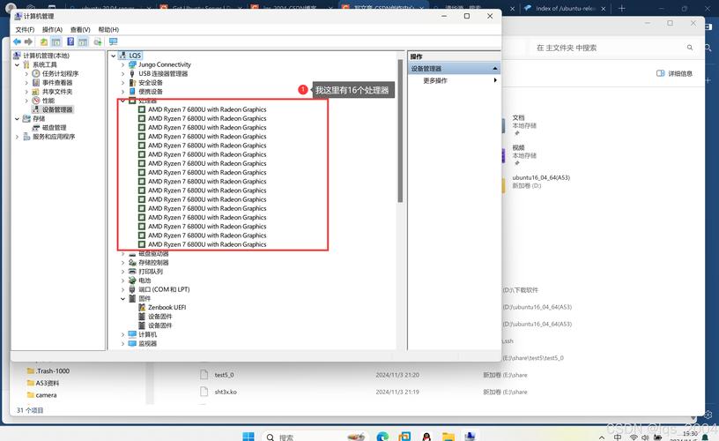Image resolution: width=719 pixels, height=441 pixels.
Task: Click the 端口 (COM 和 LPT) icon
Action: (132, 289)
